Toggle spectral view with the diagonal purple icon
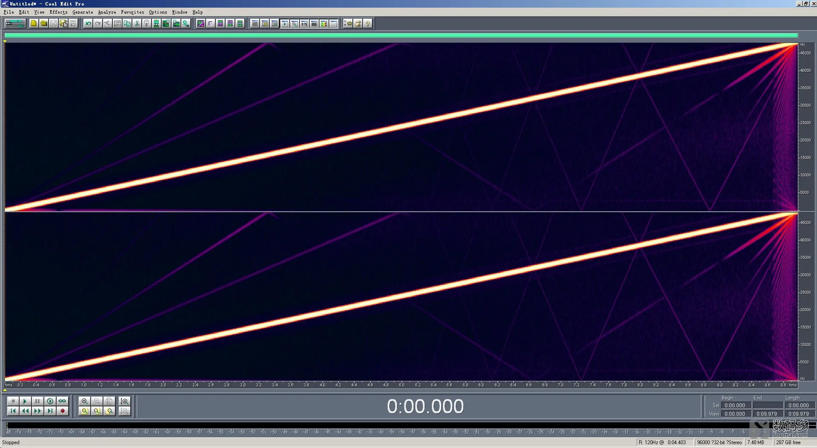Image resolution: width=817 pixels, height=448 pixels. pos(201,23)
